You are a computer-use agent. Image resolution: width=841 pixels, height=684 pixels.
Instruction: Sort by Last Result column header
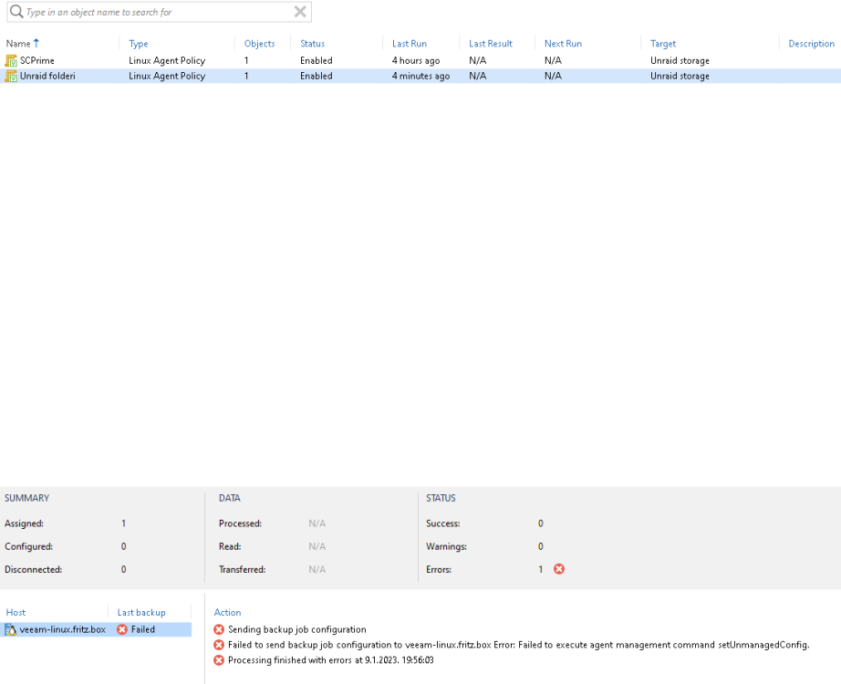[491, 44]
